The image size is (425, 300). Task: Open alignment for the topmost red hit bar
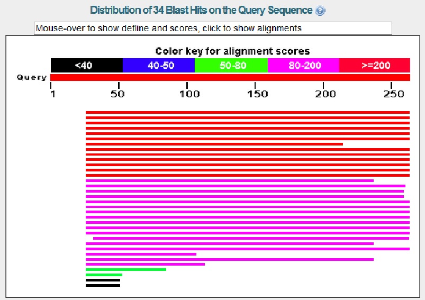247,112
